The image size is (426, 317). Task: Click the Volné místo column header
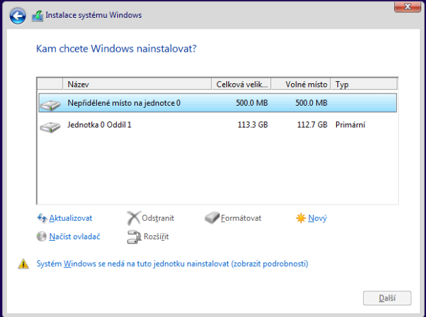tap(301, 85)
